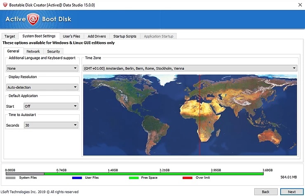The image size is (305, 196).
Task: Open the Security sub-tab
Action: pos(53,52)
